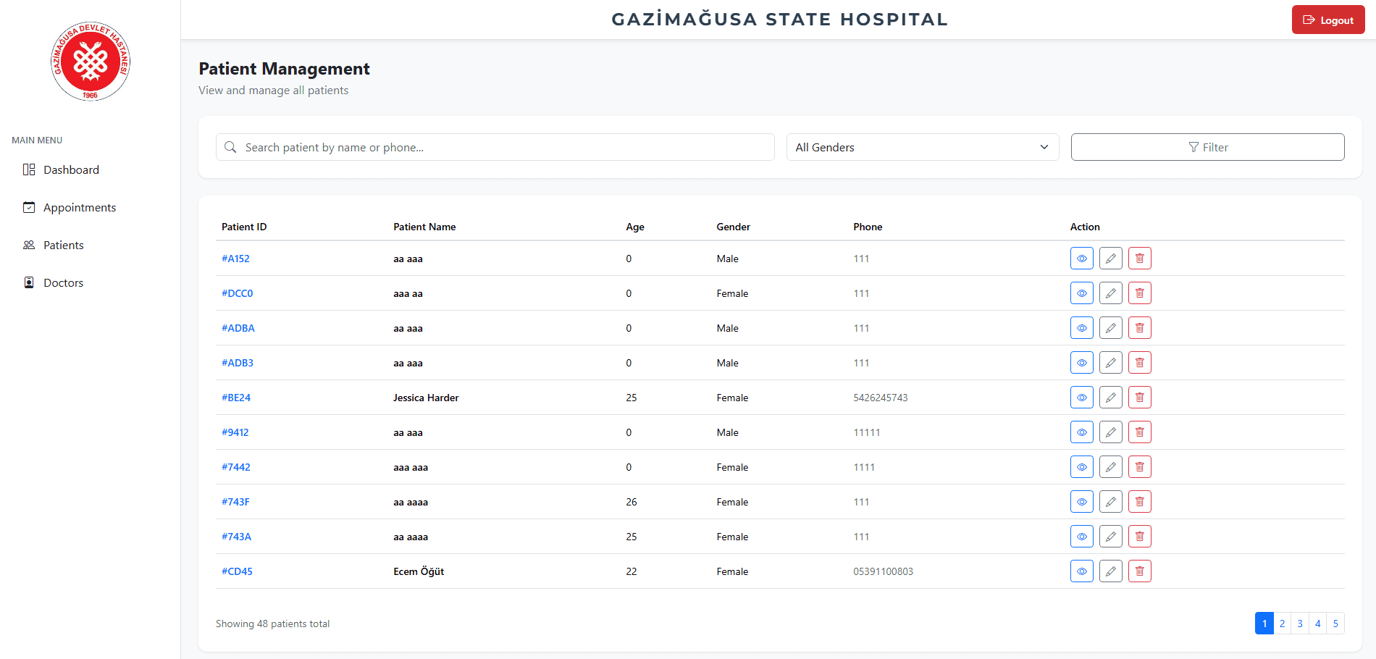The width and height of the screenshot is (1376, 659).
Task: Open the All Genders dropdown
Action: pos(923,147)
